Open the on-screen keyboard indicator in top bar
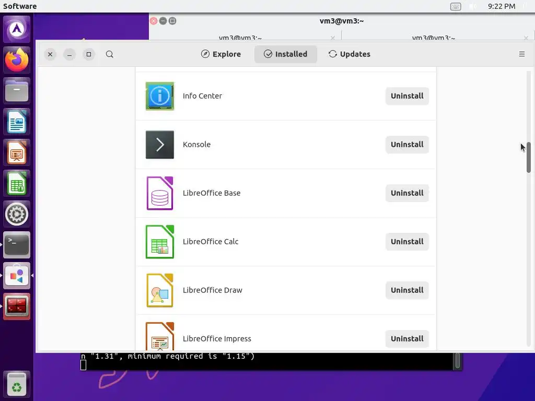Screen dimensions: 535x401 (456, 6)
